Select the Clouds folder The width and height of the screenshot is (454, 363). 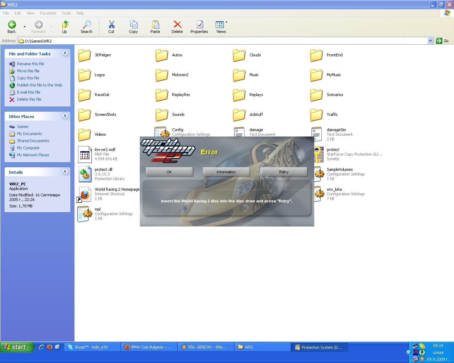point(247,55)
